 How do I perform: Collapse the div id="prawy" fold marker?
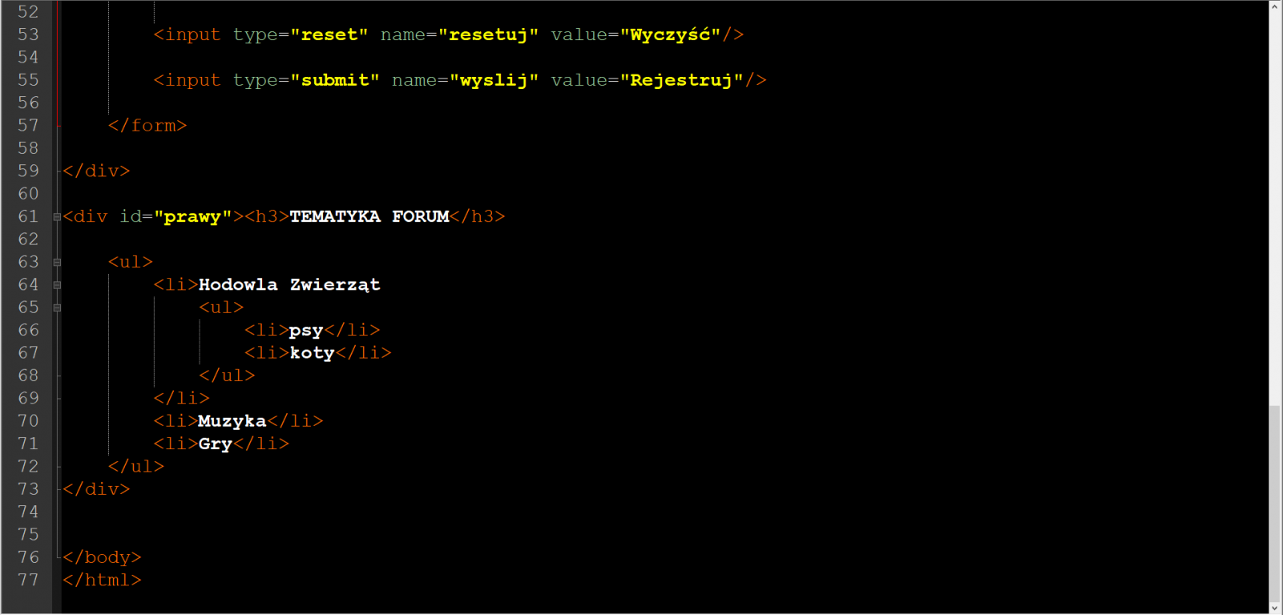coord(57,216)
